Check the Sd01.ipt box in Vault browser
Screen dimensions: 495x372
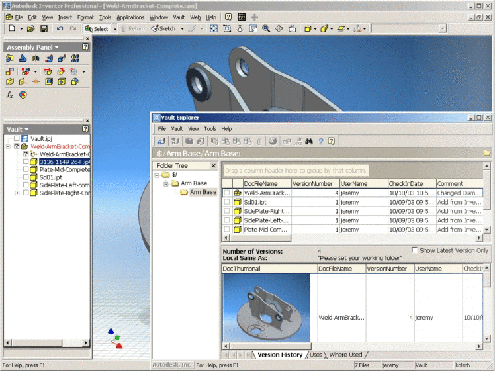coord(26,177)
